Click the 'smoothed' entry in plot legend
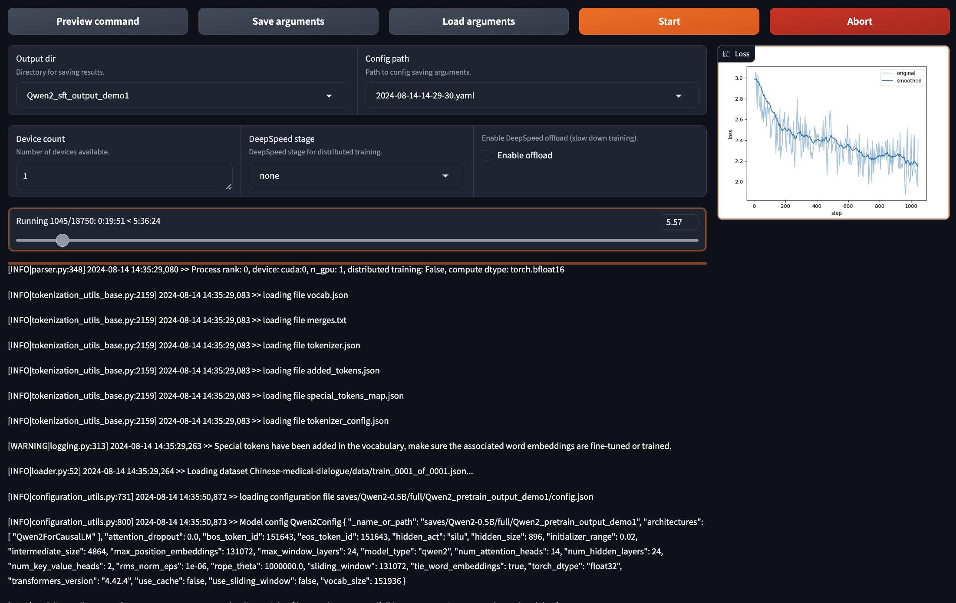 coord(909,81)
